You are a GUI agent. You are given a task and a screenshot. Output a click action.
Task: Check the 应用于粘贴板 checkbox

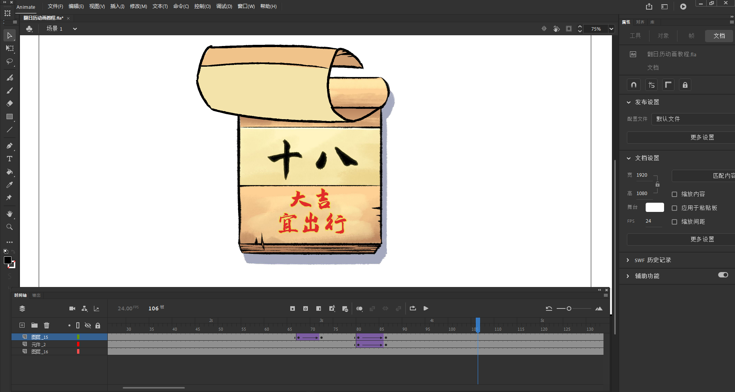point(674,208)
